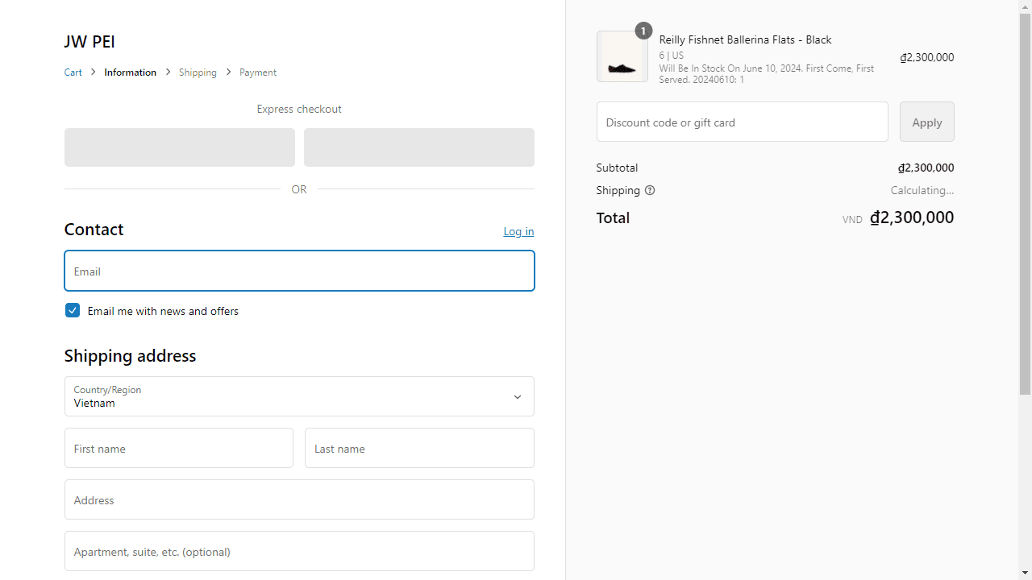Viewport: 1032px width, 580px height.
Task: Select the Shipping breadcrumb step
Action: [x=198, y=72]
